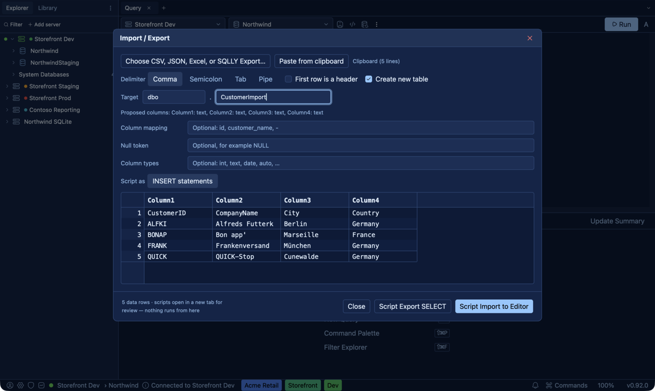Click the Contoso Reporting server icon
655x391 pixels.
(16, 110)
